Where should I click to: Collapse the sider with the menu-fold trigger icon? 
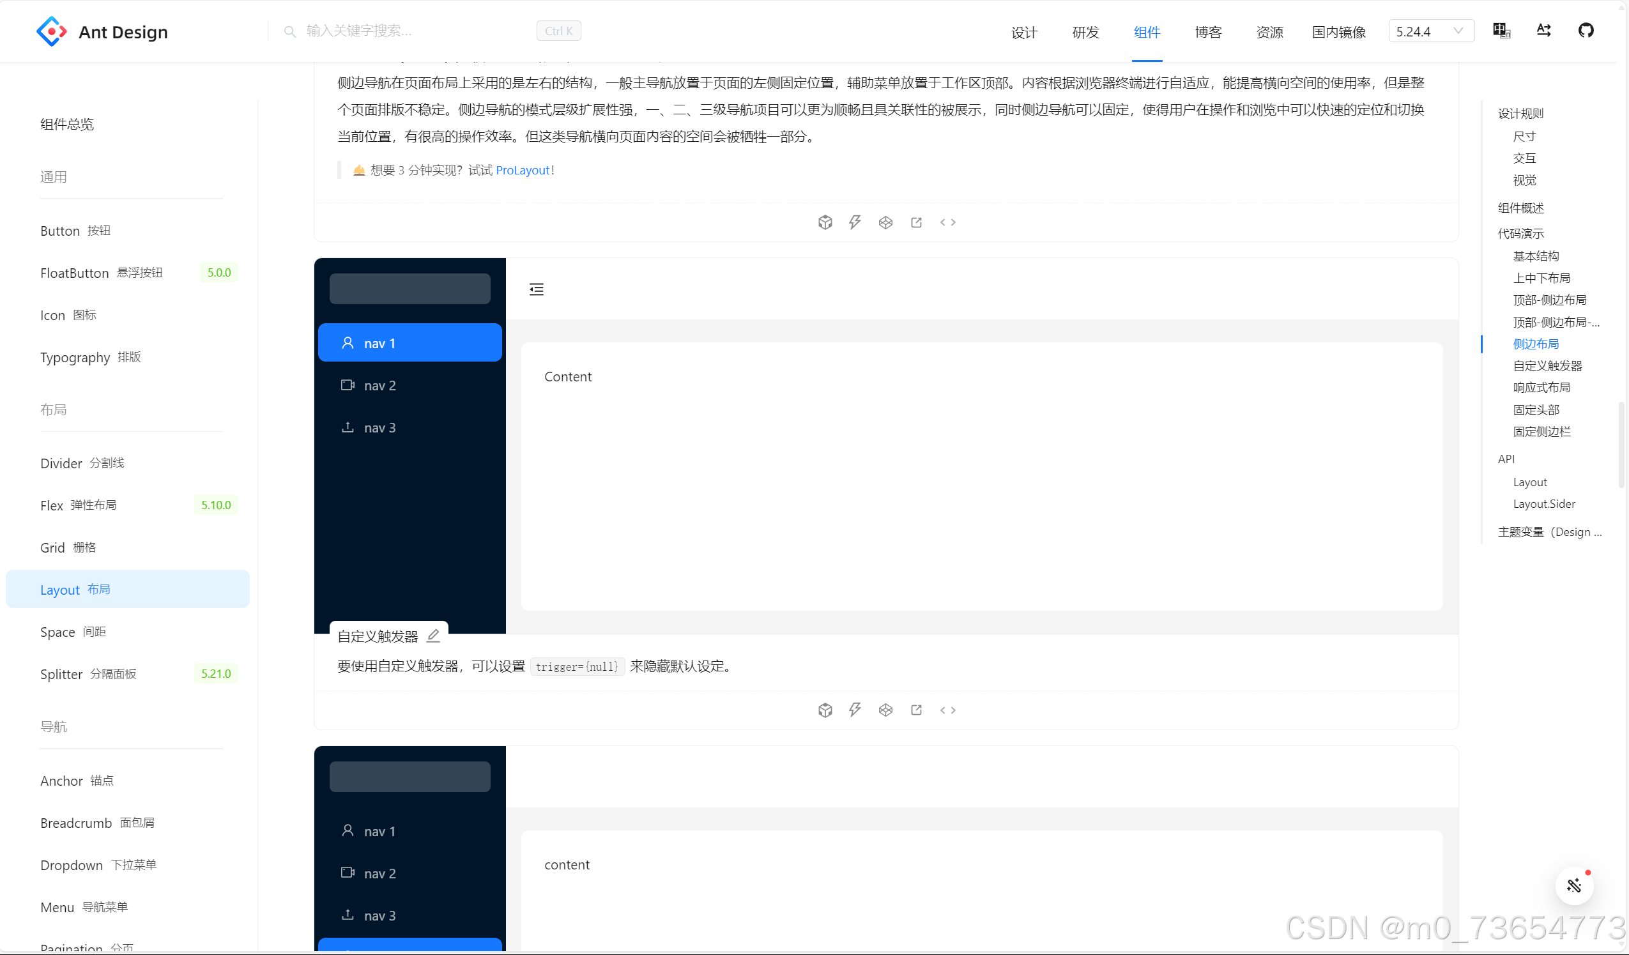pyautogui.click(x=537, y=289)
